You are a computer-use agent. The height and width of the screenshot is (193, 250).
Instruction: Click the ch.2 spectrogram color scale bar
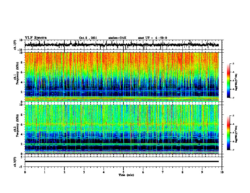coord(229,133)
